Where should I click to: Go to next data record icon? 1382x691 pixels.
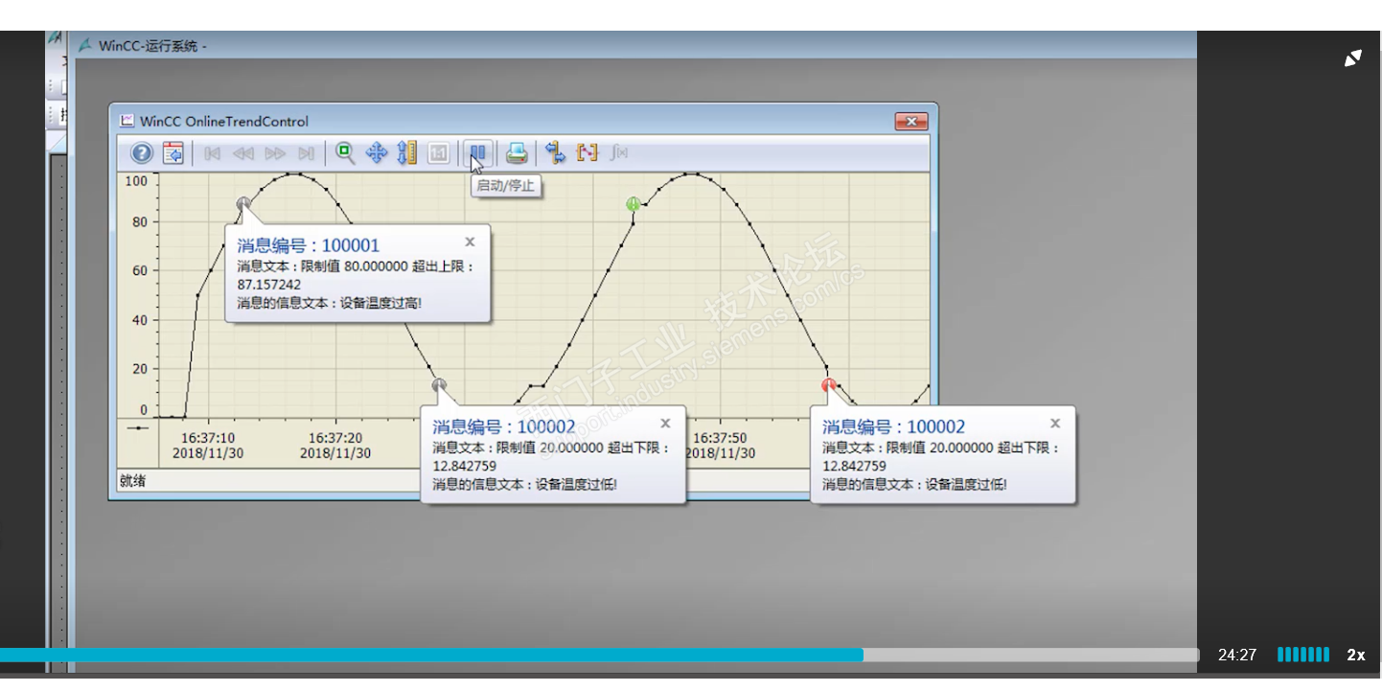[275, 153]
